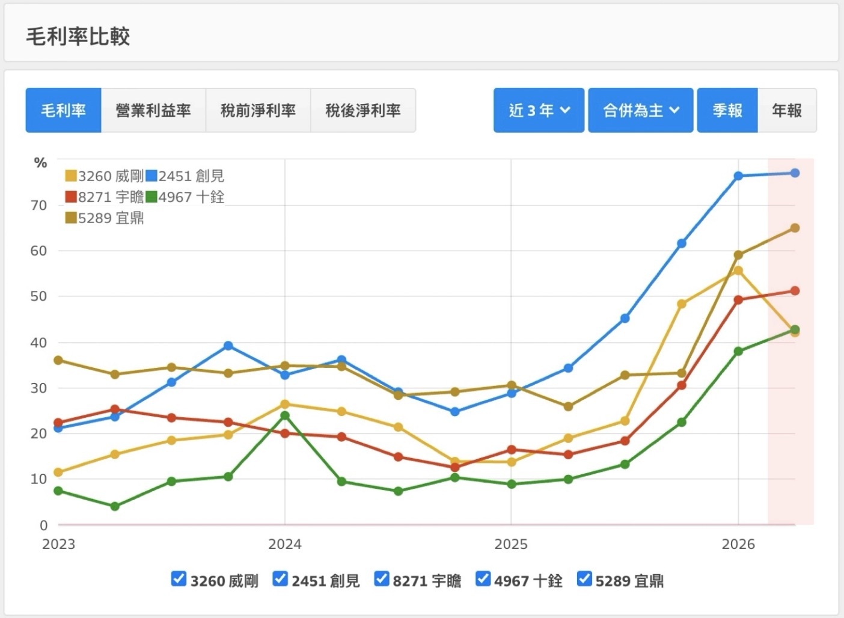Select the first brown 宜鼎 point at 2023
Viewport: 844px width, 618px height.
[x=58, y=360]
